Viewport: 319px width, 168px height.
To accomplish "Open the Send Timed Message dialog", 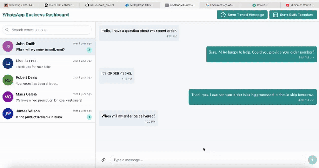I will tap(242, 15).
